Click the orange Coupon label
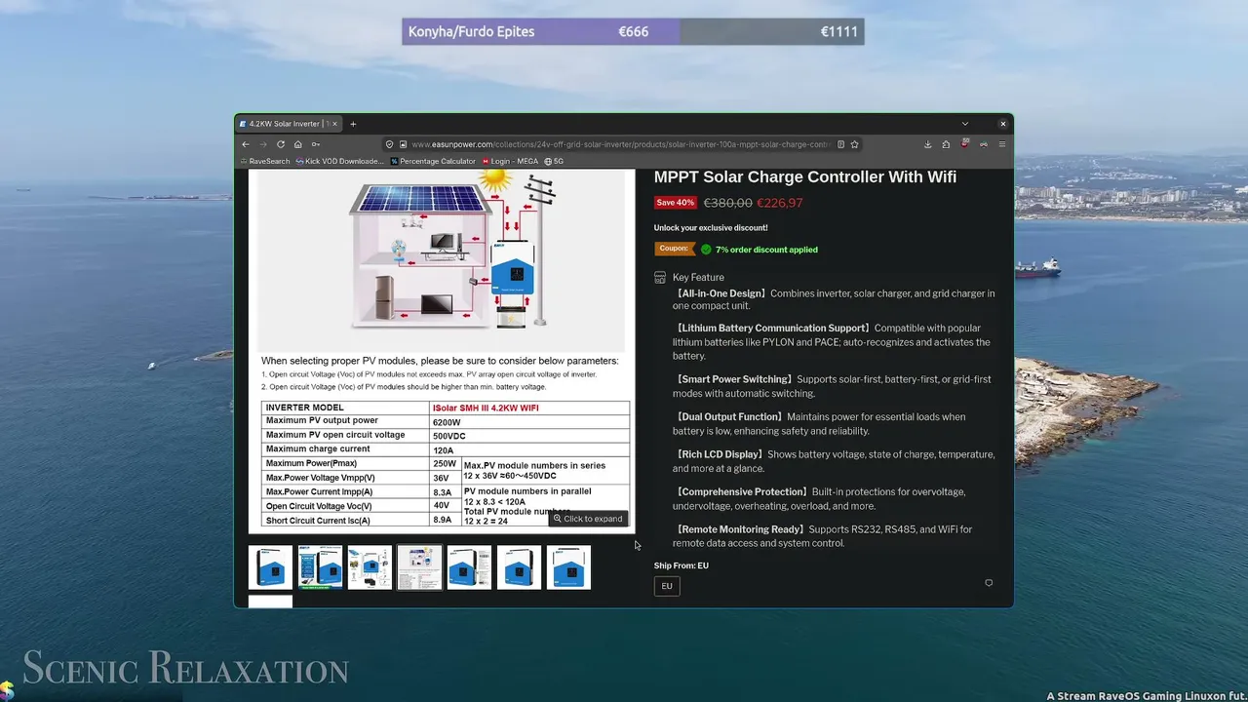 [x=674, y=249]
